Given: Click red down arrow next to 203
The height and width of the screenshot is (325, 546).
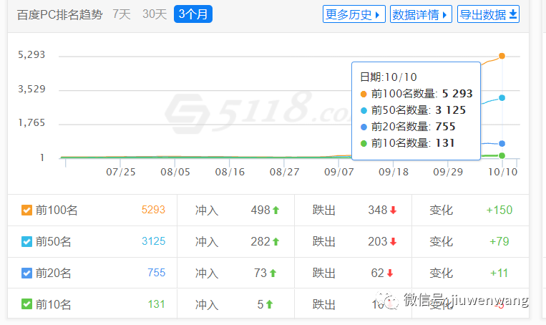Looking at the screenshot, I should click(x=393, y=241).
